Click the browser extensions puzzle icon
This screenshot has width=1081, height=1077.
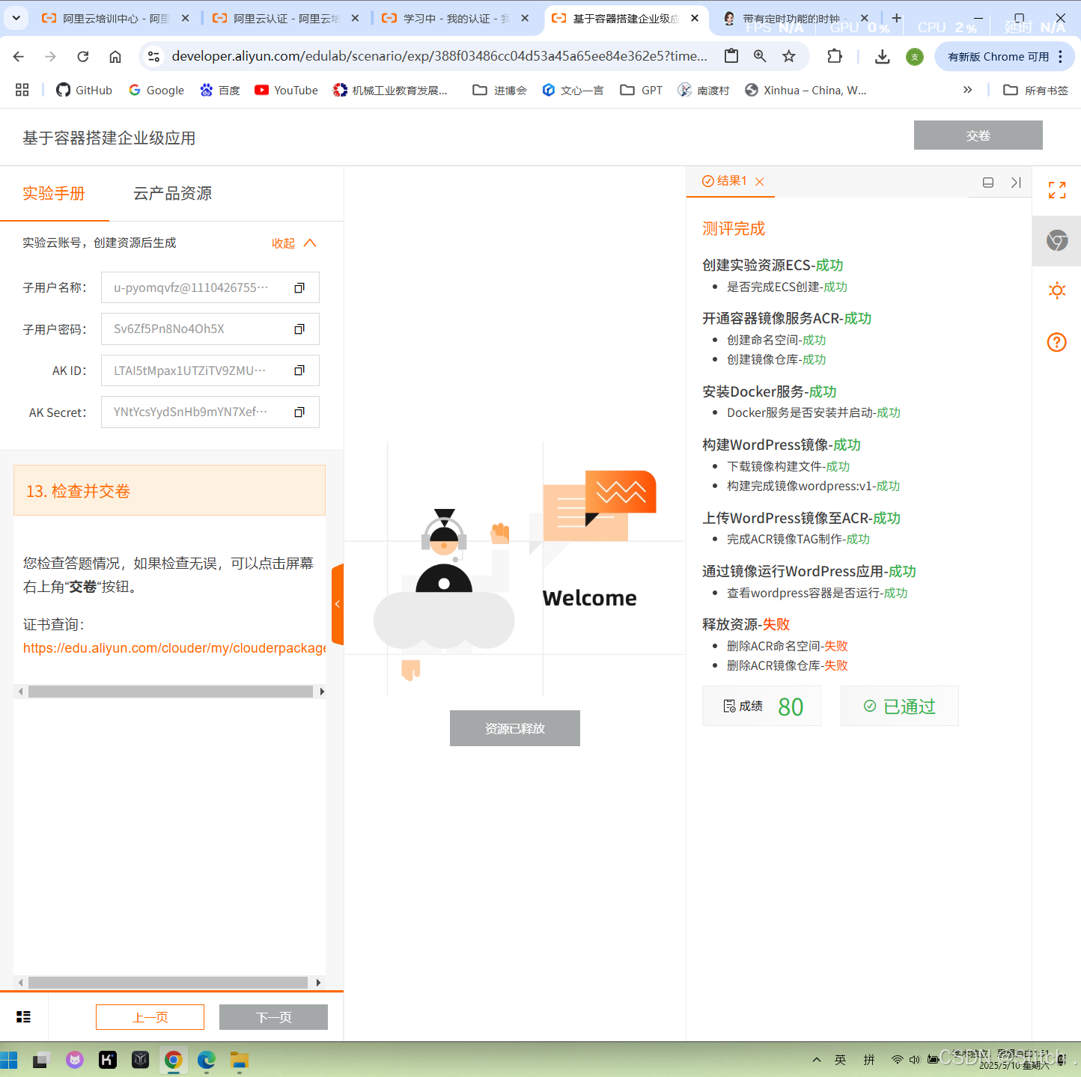pyautogui.click(x=835, y=56)
